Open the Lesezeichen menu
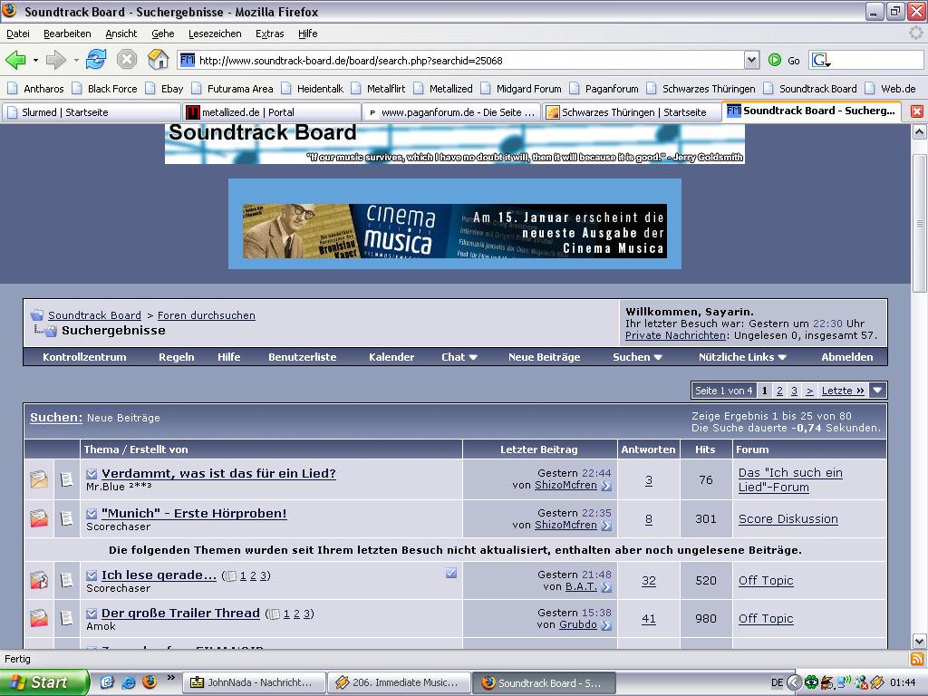The width and height of the screenshot is (928, 696). point(215,34)
